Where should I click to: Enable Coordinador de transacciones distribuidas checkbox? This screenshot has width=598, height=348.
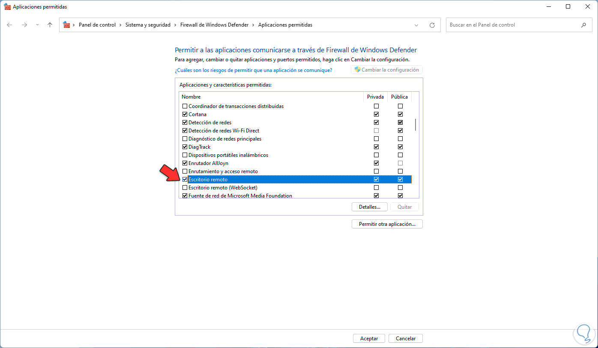tap(185, 106)
